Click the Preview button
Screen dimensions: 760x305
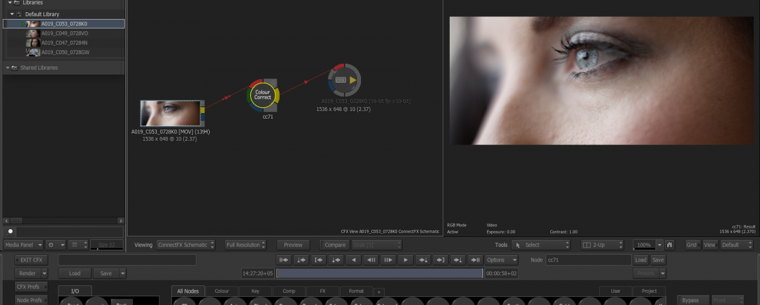[292, 245]
